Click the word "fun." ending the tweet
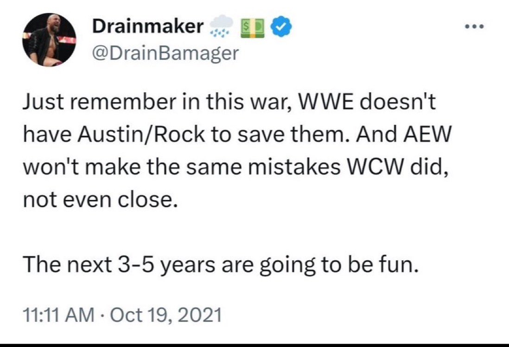The image size is (509, 347). click(401, 265)
